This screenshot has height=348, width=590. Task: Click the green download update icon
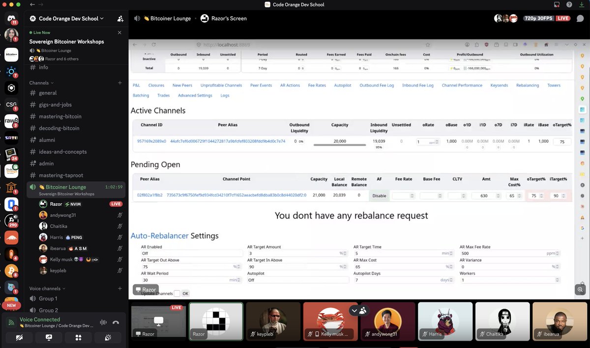(582, 4)
